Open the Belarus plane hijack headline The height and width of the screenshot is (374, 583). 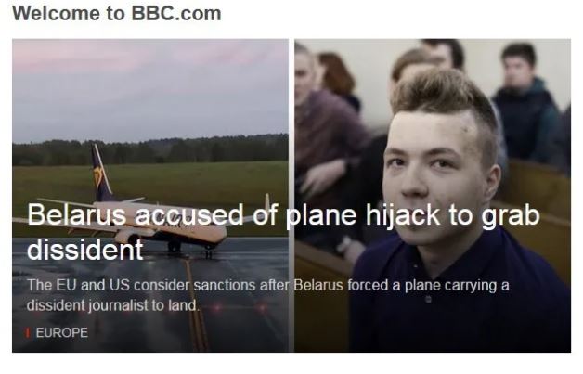(x=283, y=231)
